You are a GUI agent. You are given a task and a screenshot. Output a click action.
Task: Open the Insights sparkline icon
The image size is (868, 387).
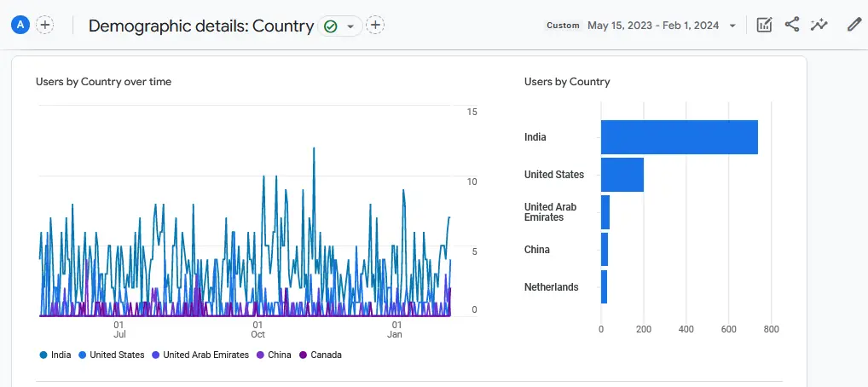pos(819,25)
